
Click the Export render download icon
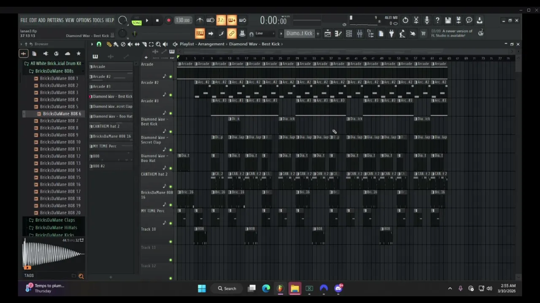tap(480, 20)
